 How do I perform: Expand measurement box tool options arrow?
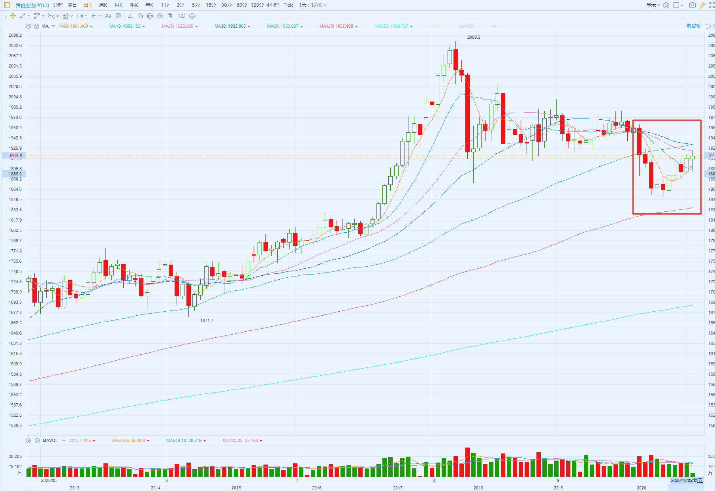[x=71, y=16]
